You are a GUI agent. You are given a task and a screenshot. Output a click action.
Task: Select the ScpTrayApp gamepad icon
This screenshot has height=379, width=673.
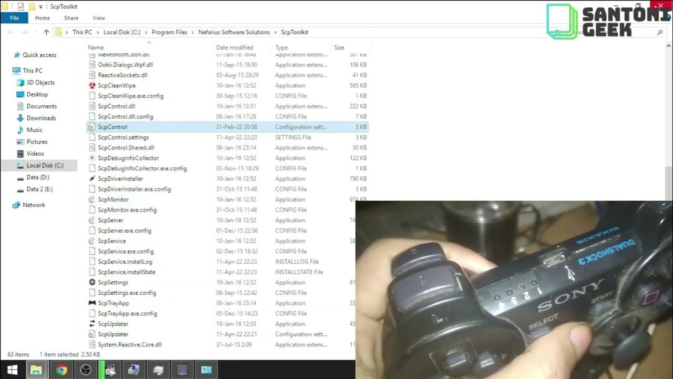click(92, 303)
